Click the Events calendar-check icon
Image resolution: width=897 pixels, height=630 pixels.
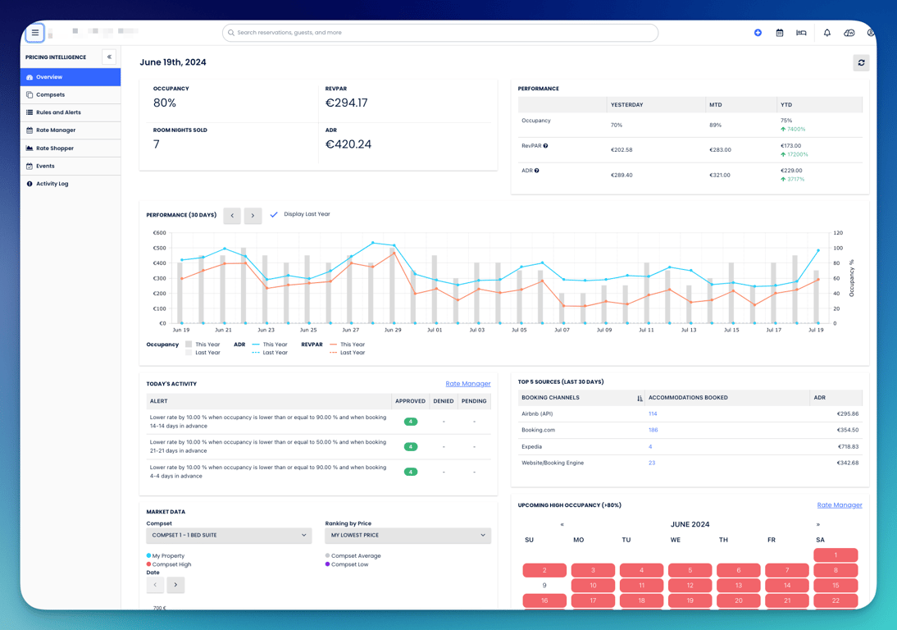pos(30,166)
